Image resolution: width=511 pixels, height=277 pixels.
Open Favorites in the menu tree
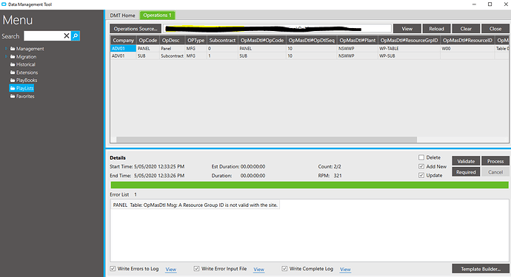click(25, 96)
